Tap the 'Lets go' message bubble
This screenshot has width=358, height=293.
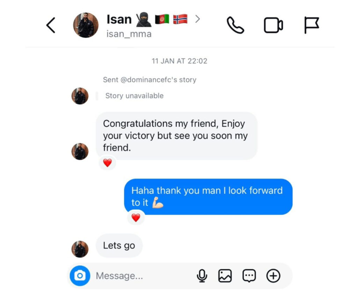[119, 246]
